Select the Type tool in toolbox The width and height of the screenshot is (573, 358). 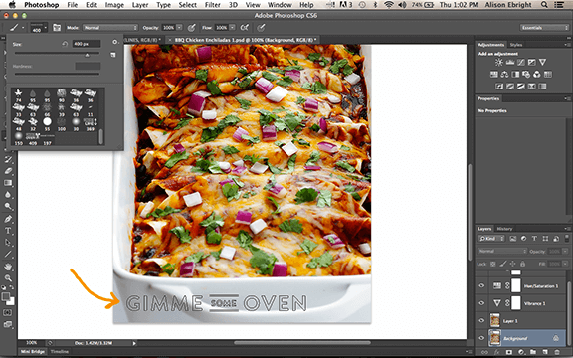click(x=8, y=230)
